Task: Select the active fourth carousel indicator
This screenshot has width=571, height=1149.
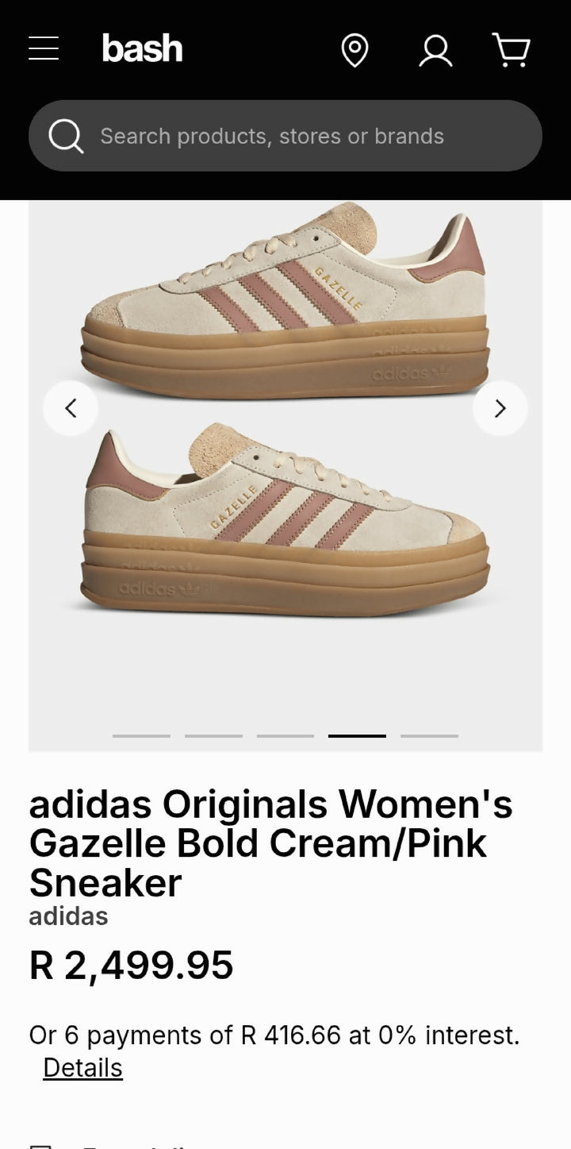Action: (357, 736)
